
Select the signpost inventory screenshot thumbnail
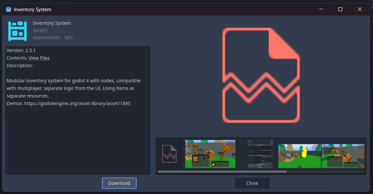click(210, 154)
